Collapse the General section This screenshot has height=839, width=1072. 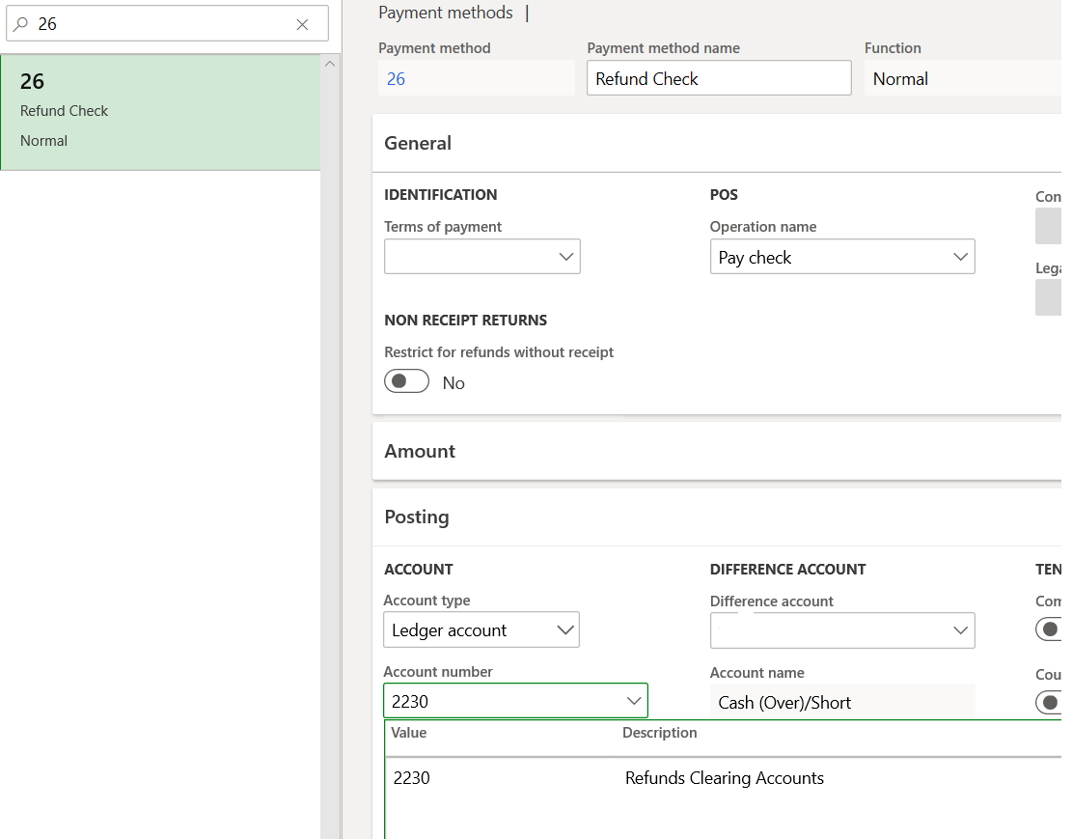pos(419,142)
